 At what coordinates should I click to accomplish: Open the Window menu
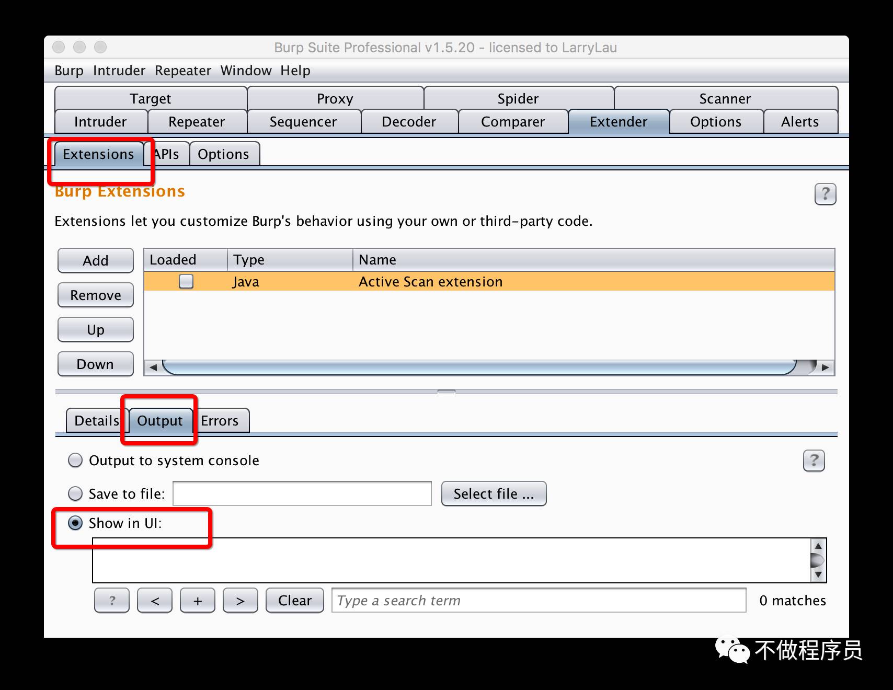pos(246,71)
